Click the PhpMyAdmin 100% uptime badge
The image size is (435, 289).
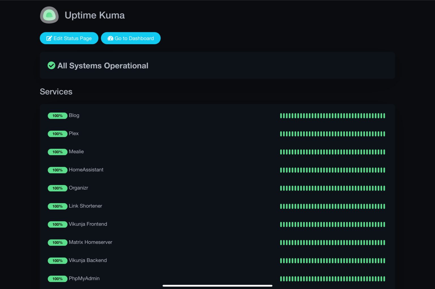point(57,279)
